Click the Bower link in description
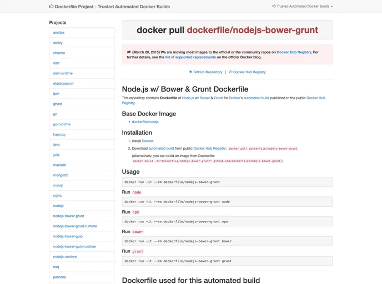This screenshot has height=284, width=382. point(205,98)
